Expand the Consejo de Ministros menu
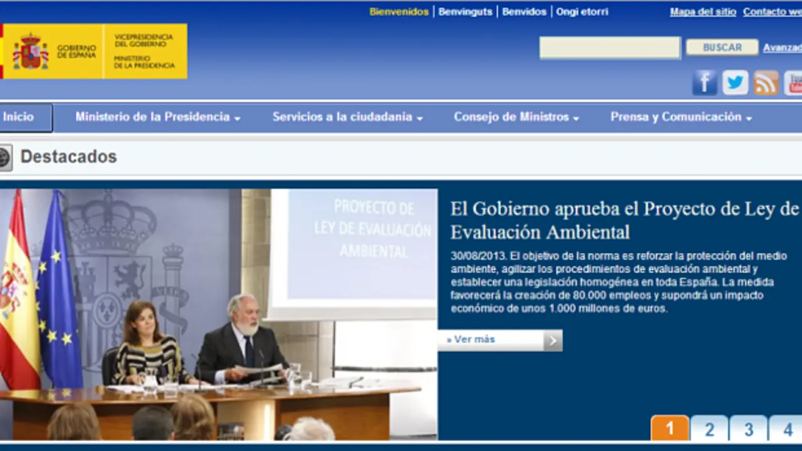This screenshot has width=802, height=451. tap(516, 117)
